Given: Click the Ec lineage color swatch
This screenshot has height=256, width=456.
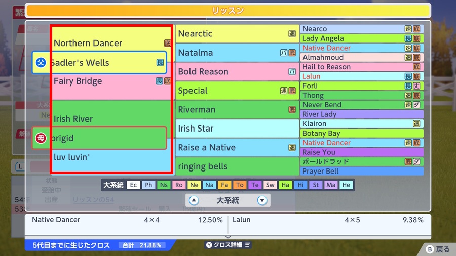Looking at the screenshot, I should (133, 185).
